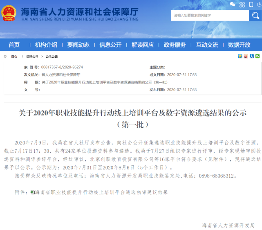Click the 发布日期 value 2020-07-31 17:33

(182, 90)
